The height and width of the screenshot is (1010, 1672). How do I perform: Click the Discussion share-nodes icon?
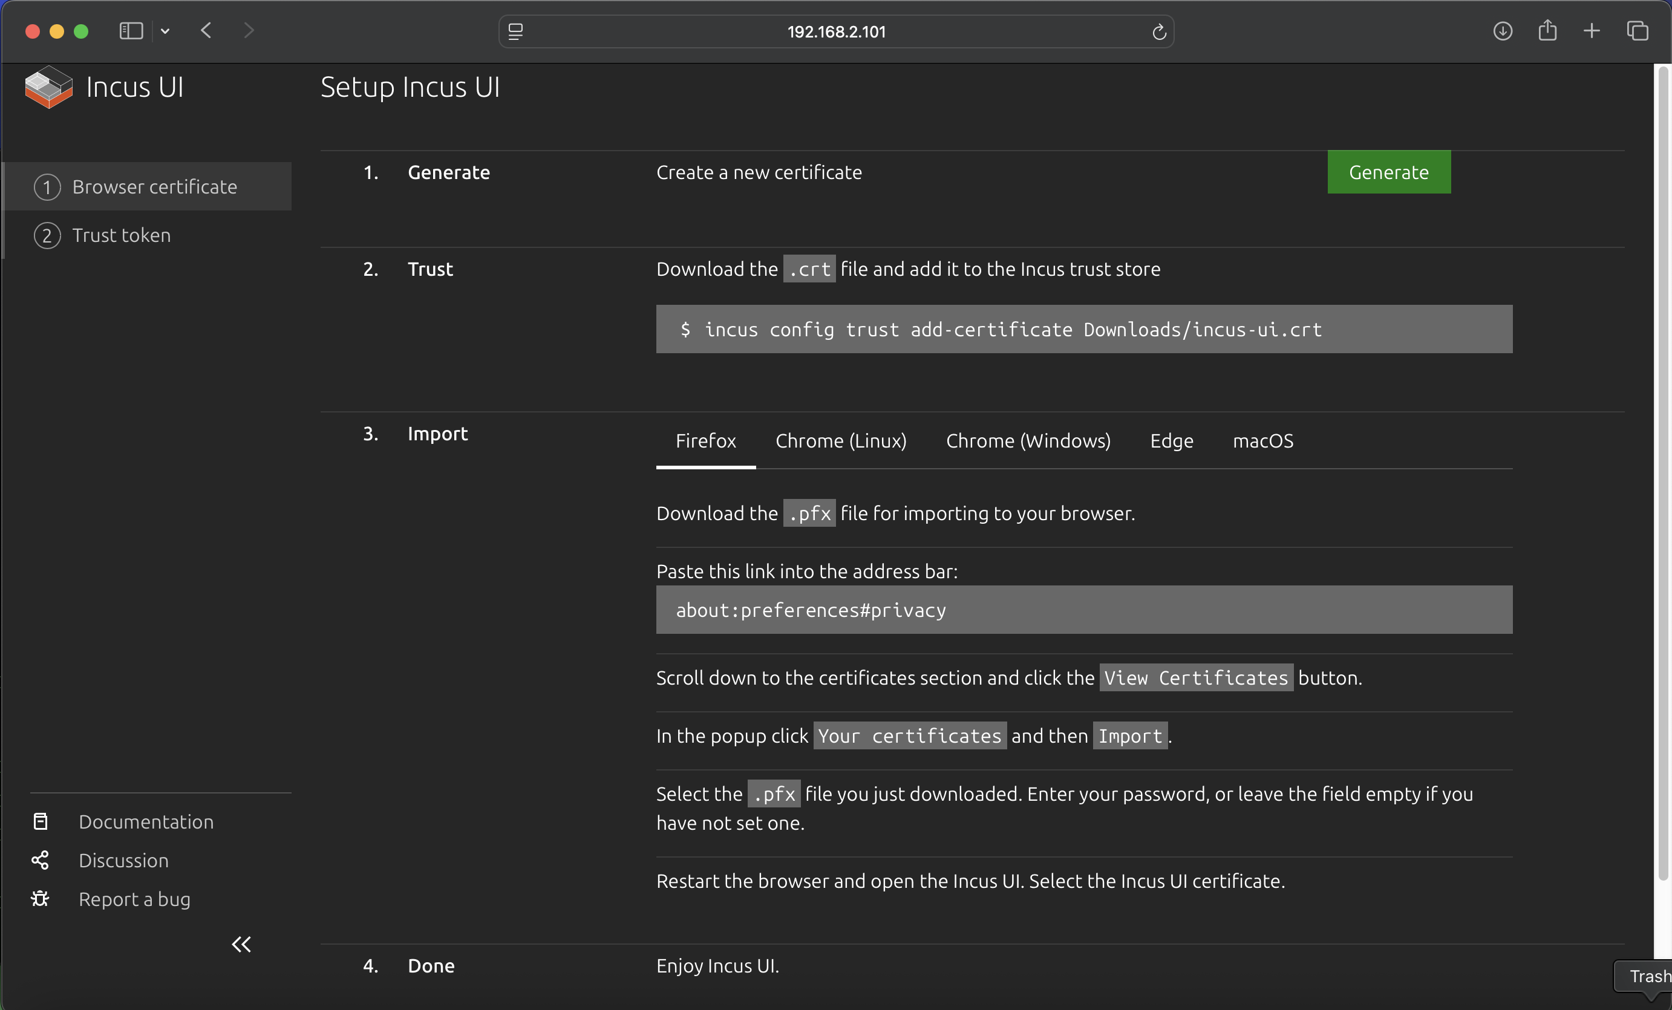[40, 860]
